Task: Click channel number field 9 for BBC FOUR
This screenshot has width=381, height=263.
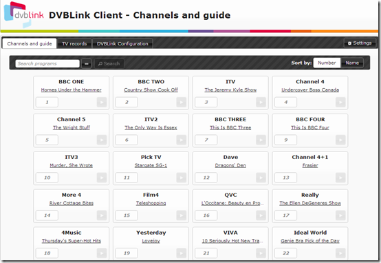Action: pos(286,140)
